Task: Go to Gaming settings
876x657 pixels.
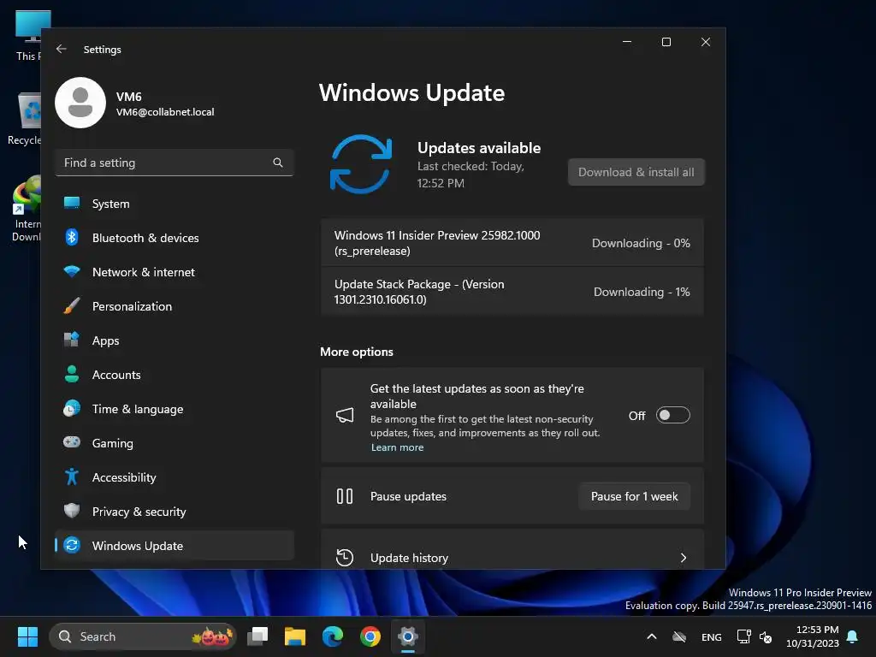Action: [175, 443]
